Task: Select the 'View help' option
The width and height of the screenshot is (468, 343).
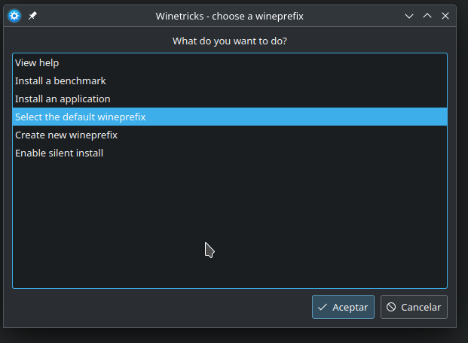Action: click(37, 62)
